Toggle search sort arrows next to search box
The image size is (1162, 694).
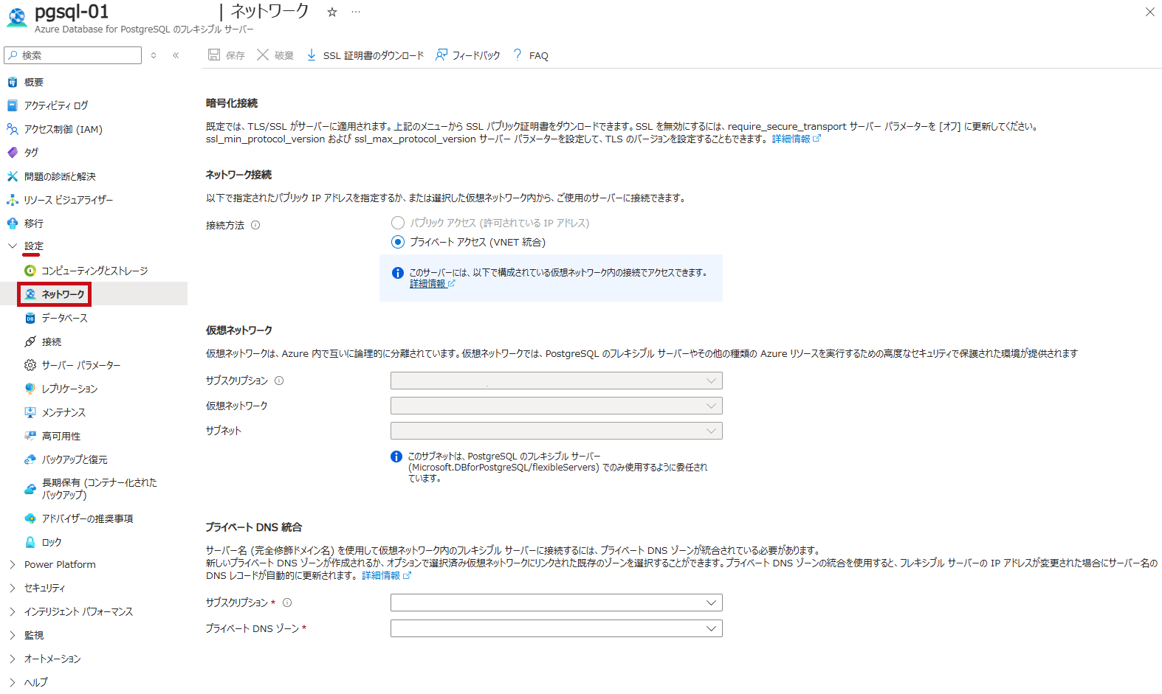click(x=154, y=55)
